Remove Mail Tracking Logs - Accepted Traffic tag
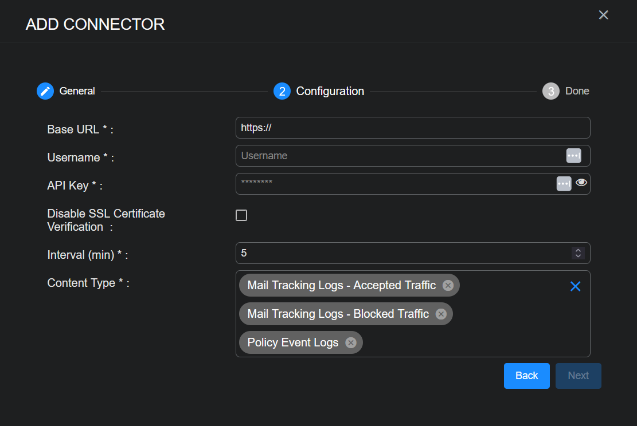The width and height of the screenshot is (637, 426). tap(448, 285)
